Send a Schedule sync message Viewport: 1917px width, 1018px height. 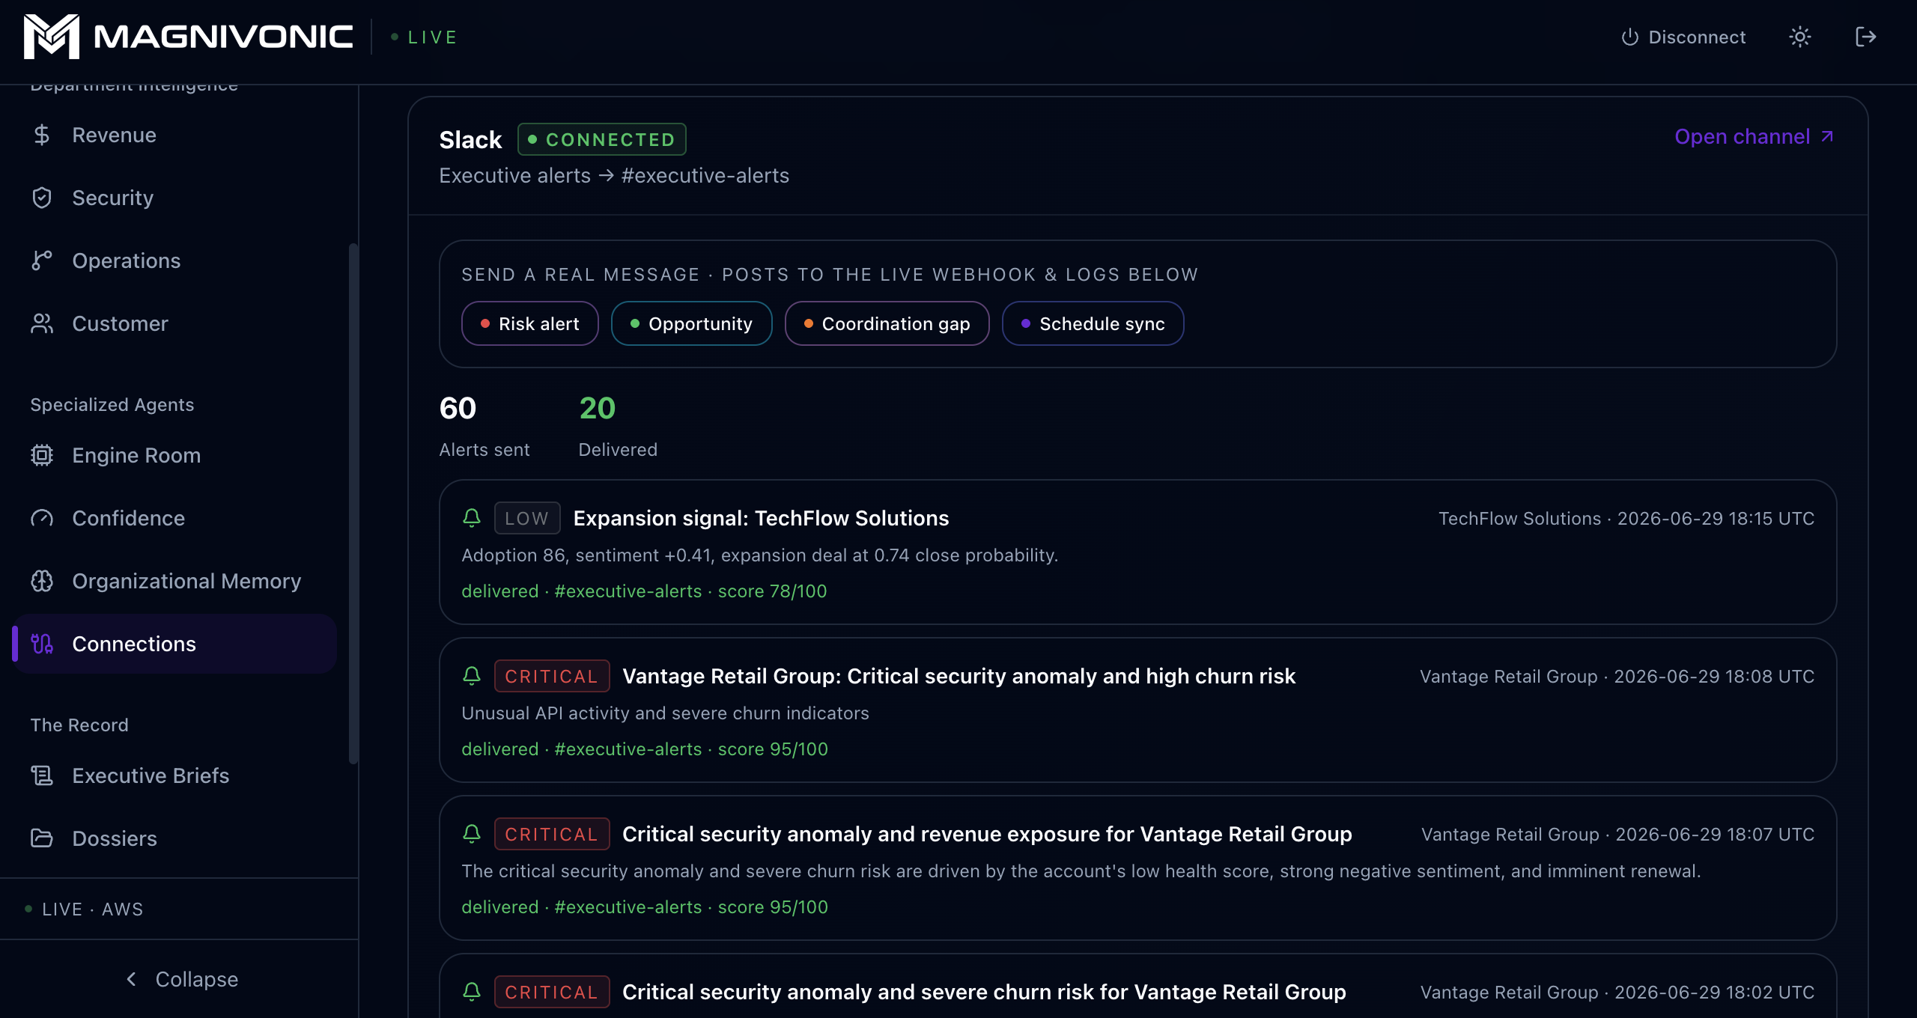tap(1093, 323)
